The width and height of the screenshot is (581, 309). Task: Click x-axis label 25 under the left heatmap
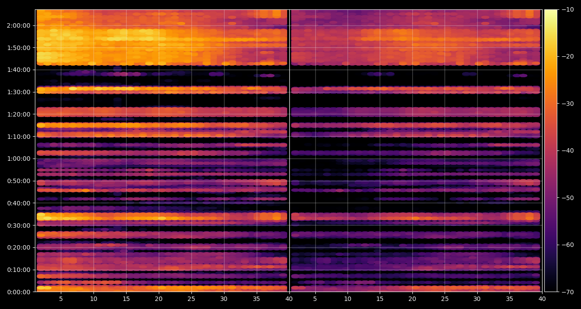191,299
